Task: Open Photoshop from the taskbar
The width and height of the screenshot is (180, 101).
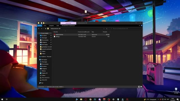Action: (95, 99)
